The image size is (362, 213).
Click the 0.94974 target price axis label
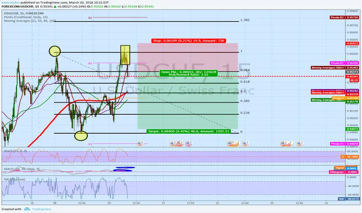point(352,129)
